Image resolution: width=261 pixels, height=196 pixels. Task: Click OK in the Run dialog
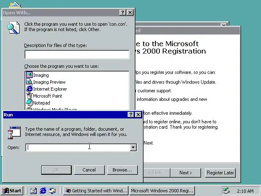[56, 170]
